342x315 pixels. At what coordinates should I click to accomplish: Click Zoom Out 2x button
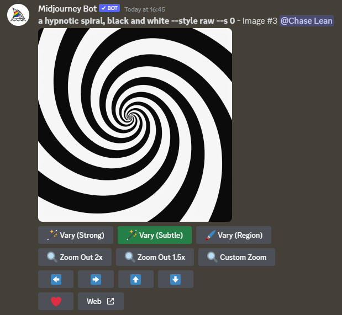pyautogui.click(x=75, y=257)
